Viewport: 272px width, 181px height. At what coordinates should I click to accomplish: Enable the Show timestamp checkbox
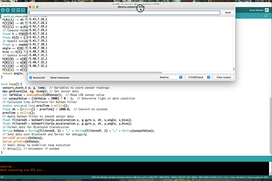[x=48, y=77]
